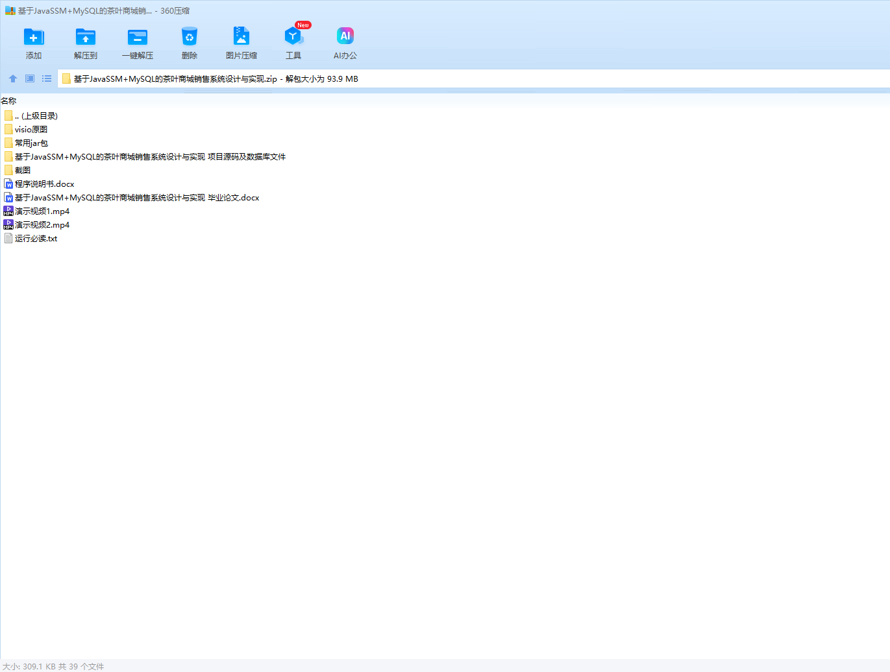This screenshot has width=890, height=672.
Task: Click the 程序说明书.docx Word file icon
Action: pos(8,184)
